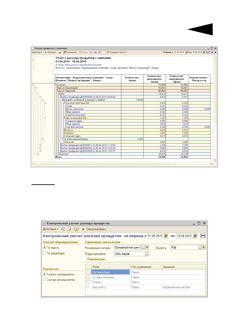Clear the Розничный тип цен field
Viewport: 233px width, 330px height.
pyautogui.click(x=147, y=247)
